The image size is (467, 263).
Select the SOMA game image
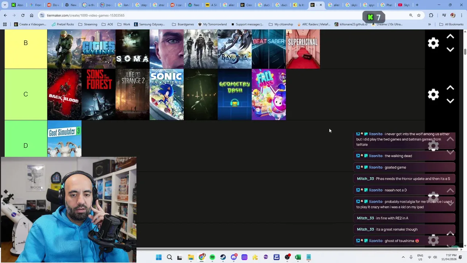[132, 49]
